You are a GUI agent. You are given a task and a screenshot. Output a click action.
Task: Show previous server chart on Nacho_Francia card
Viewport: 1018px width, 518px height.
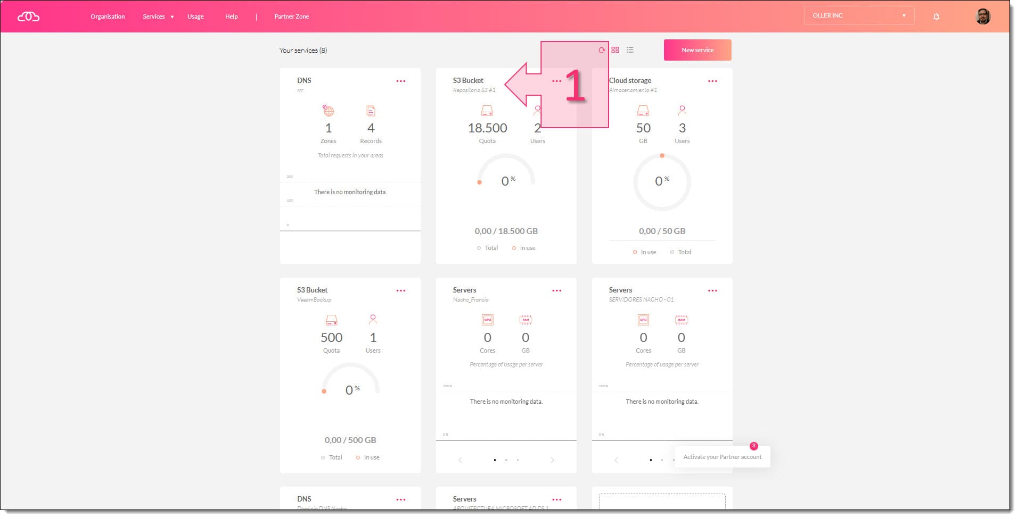[461, 461]
